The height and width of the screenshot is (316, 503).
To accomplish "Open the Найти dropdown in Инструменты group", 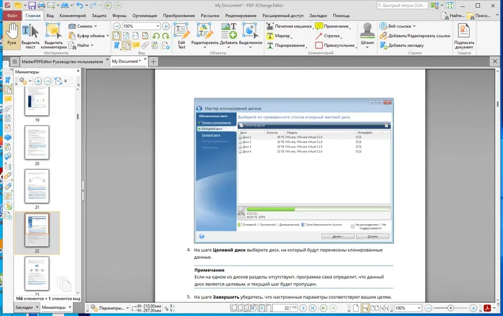I will pos(81,45).
